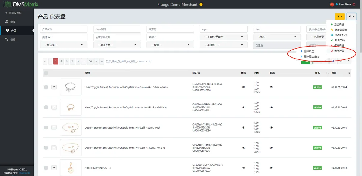The width and height of the screenshot is (362, 176).
Task: Click the blue refresh icon button
Action: tap(333, 61)
